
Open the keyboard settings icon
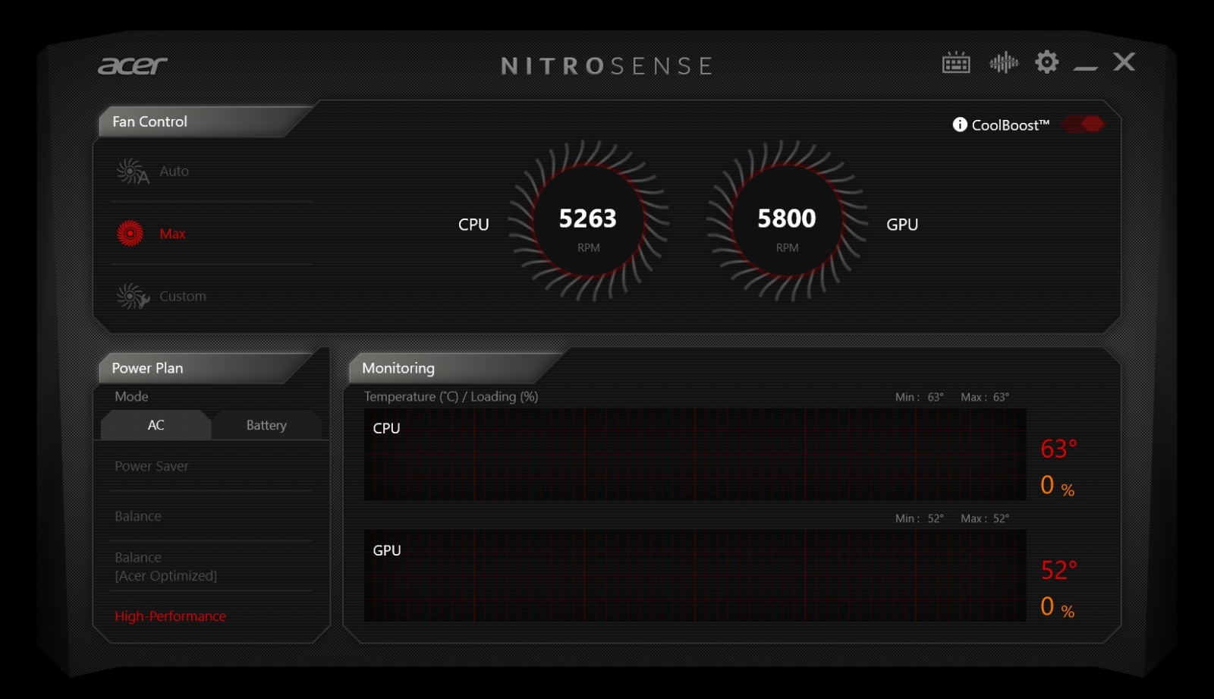pos(955,63)
